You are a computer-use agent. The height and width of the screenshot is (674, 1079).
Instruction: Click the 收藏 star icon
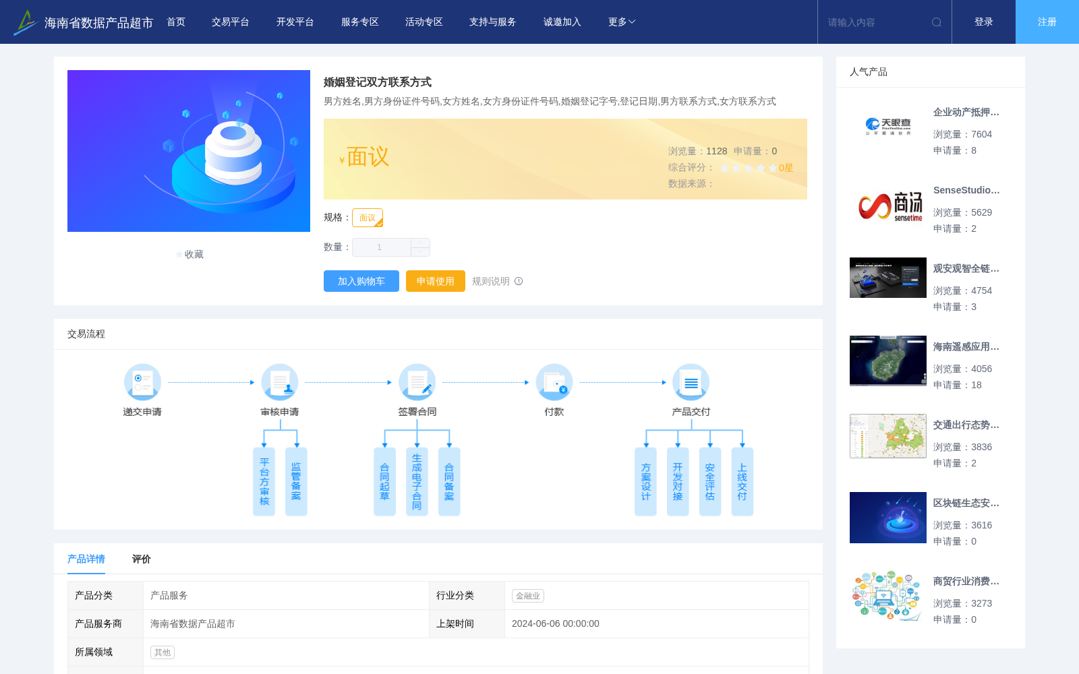tap(179, 254)
